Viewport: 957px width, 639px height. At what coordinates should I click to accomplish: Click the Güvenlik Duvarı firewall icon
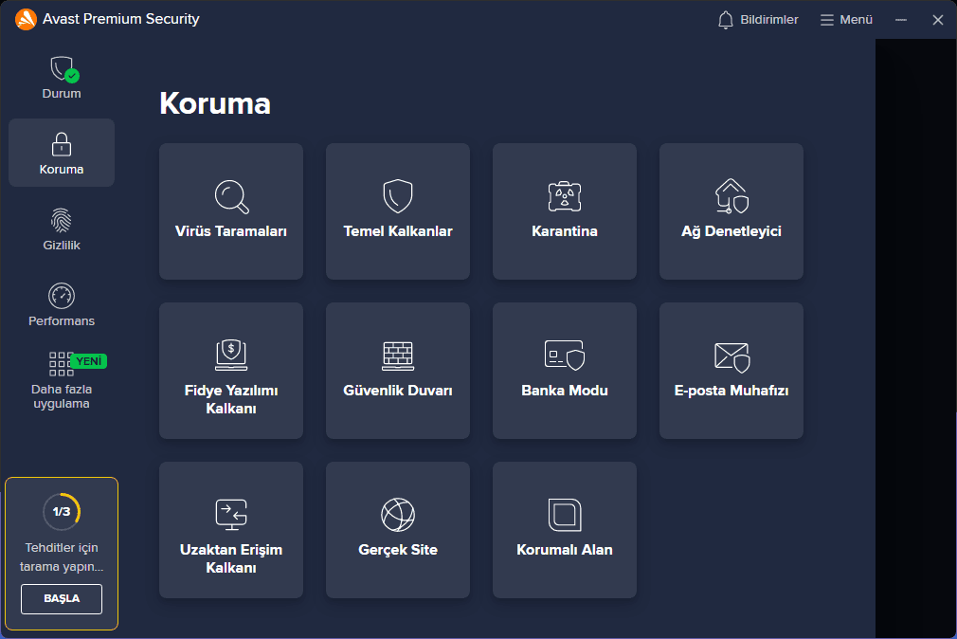(398, 355)
